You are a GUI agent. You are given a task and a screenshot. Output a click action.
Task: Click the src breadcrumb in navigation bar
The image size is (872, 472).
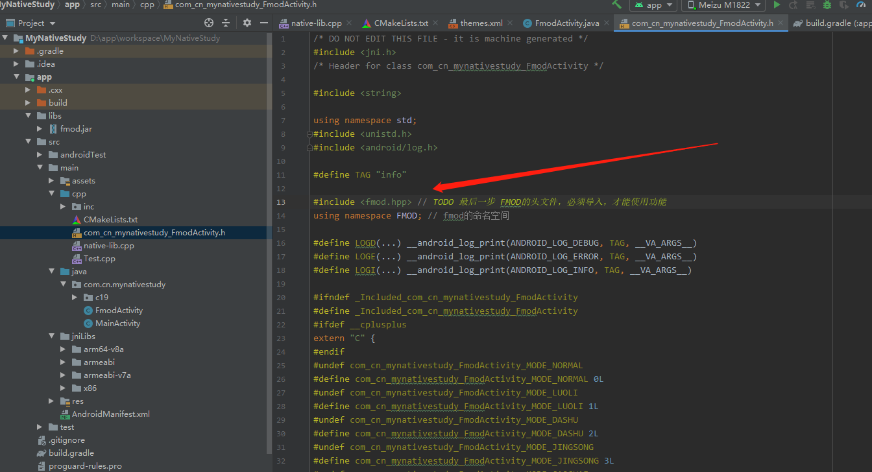[x=95, y=5]
